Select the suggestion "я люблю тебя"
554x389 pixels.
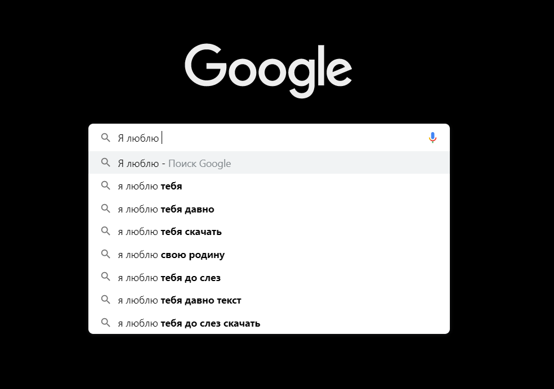click(150, 186)
